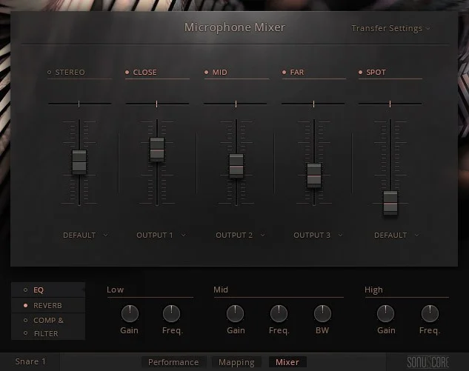Click the Microphone Mixer title
The width and height of the screenshot is (469, 371).
(x=235, y=27)
